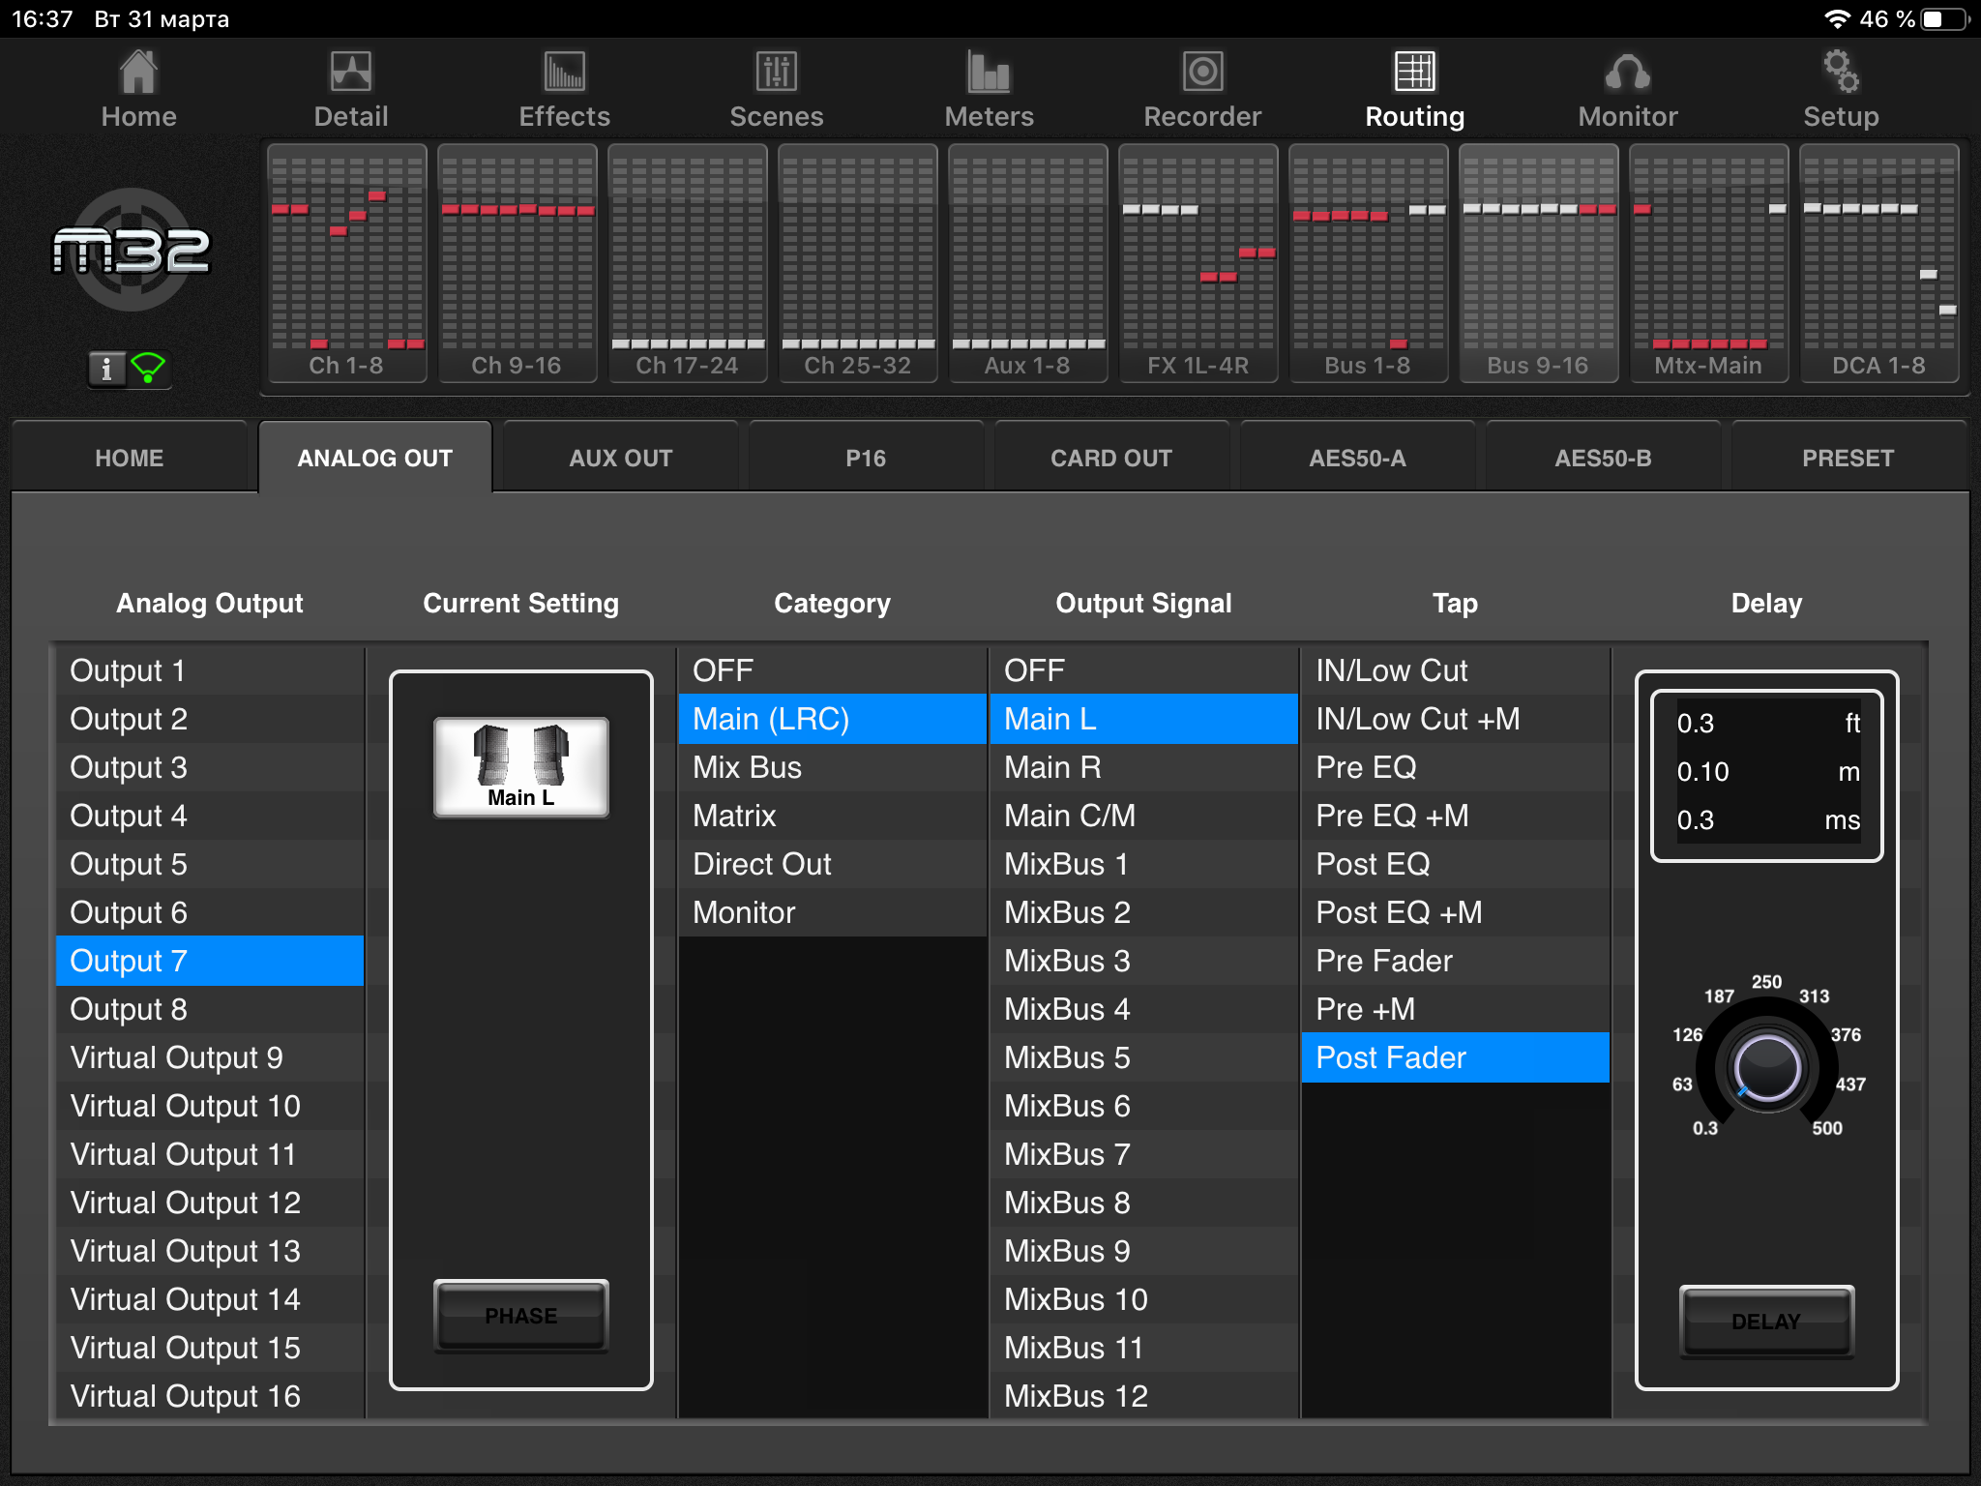Switch to the AUX OUT tab

[620, 458]
